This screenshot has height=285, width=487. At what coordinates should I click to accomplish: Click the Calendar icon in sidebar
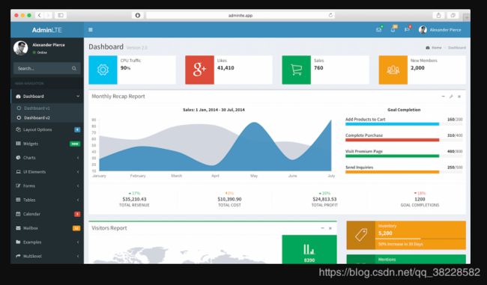click(18, 214)
